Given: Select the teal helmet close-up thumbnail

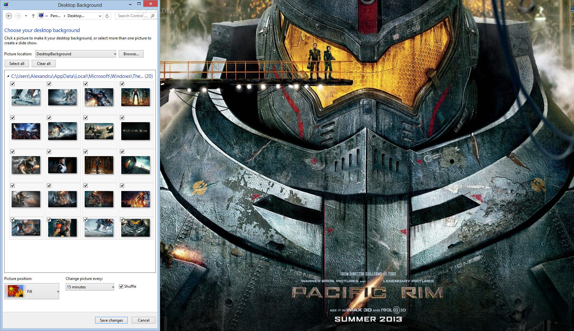Looking at the screenshot, I should (135, 165).
